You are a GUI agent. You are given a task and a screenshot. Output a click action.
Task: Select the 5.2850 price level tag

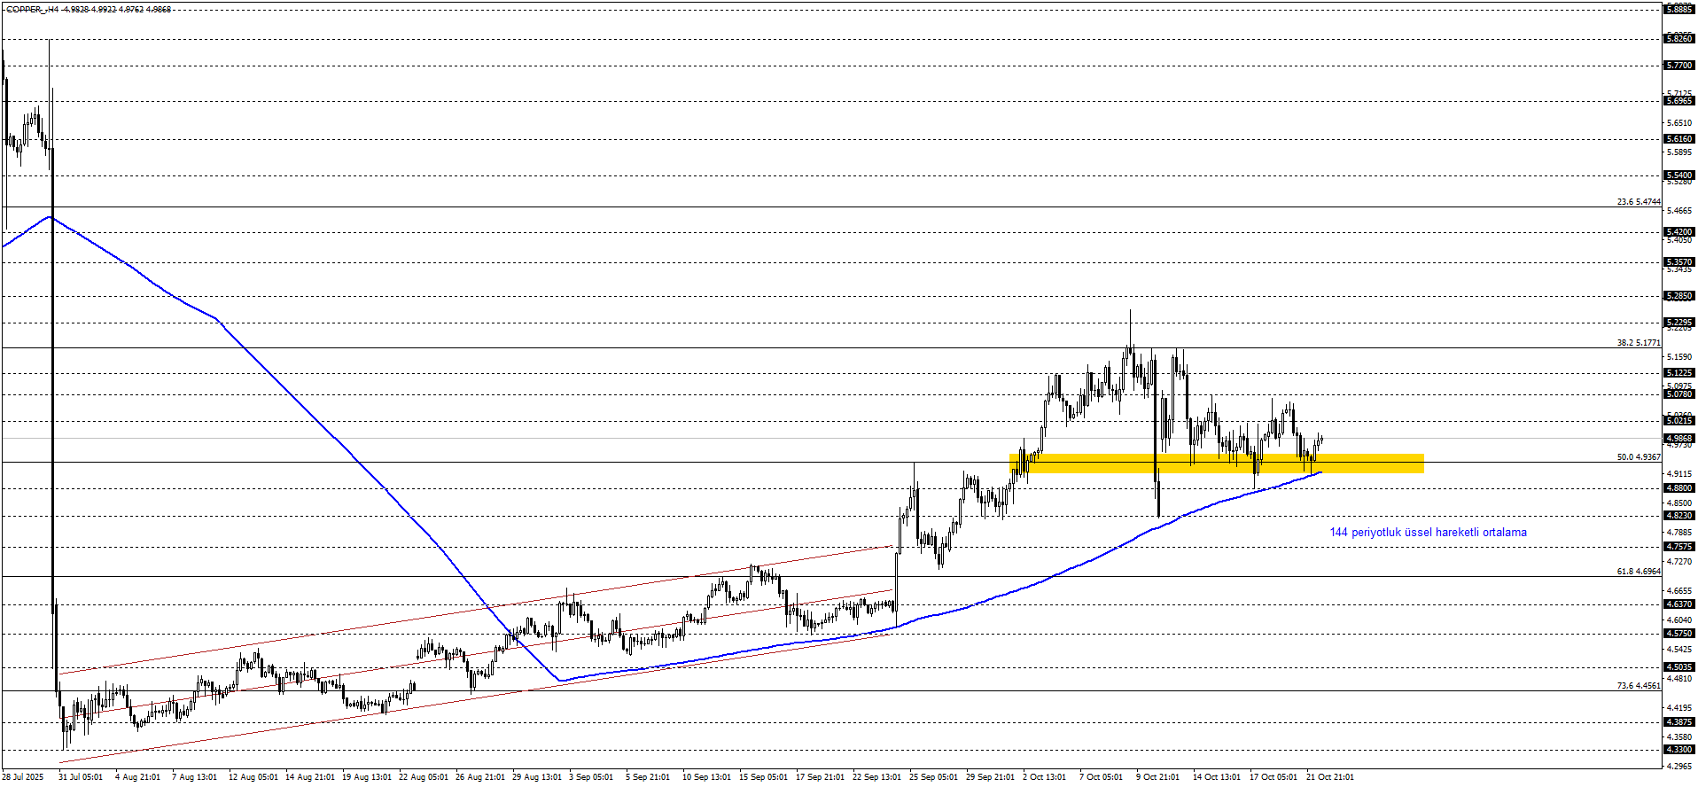[1679, 296]
